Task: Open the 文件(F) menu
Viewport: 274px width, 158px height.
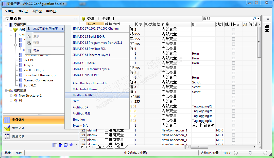Action: click(9, 11)
